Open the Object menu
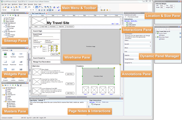 coord(21,4)
